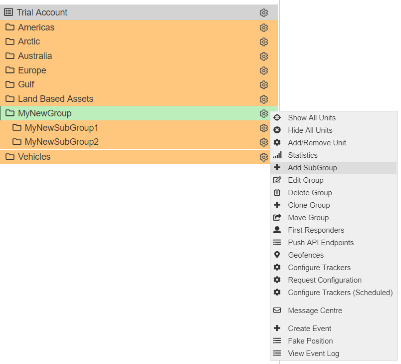The width and height of the screenshot is (401, 364).
Task: Click the envelope Message Centre icon
Action: pyautogui.click(x=277, y=310)
